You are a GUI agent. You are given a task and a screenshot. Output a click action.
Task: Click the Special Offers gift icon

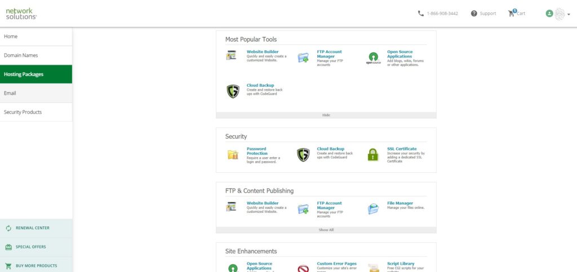[9, 247]
